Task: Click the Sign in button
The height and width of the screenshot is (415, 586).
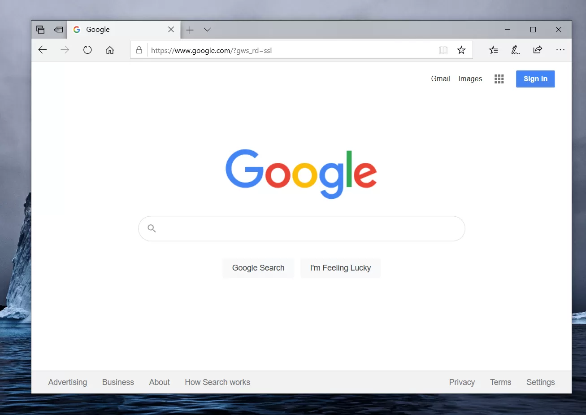Action: tap(535, 79)
